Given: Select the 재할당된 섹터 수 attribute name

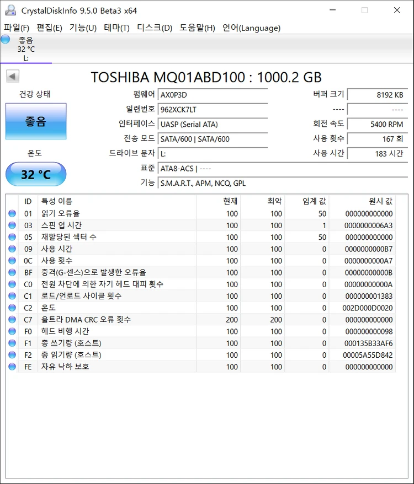Looking at the screenshot, I should click(x=69, y=236).
